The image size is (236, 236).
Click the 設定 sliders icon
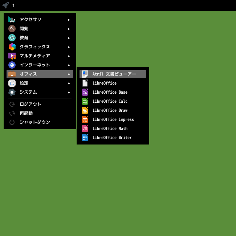coord(12,83)
